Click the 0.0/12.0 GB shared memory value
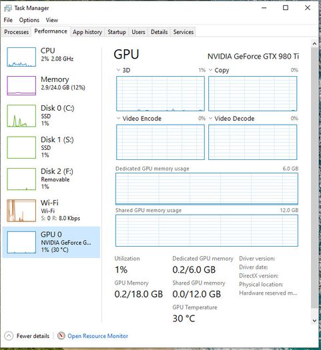 [197, 294]
